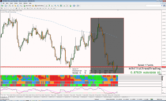The height and width of the screenshot is (101, 166).
Task: Select the arrow cursor tool
Action: point(2,8)
